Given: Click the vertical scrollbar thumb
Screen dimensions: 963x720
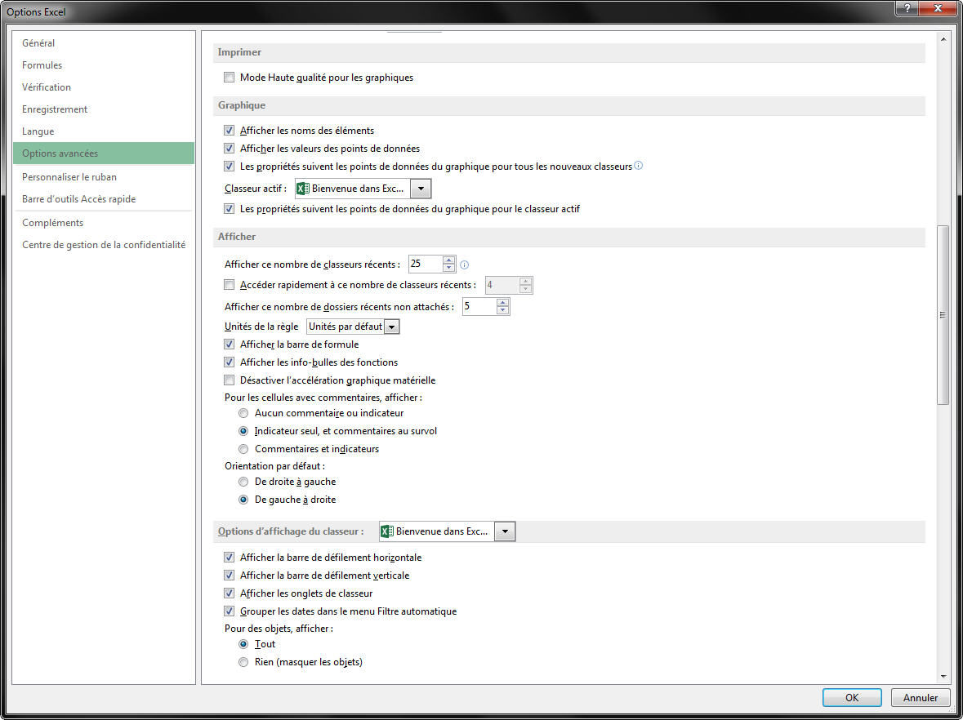Looking at the screenshot, I should 943,315.
